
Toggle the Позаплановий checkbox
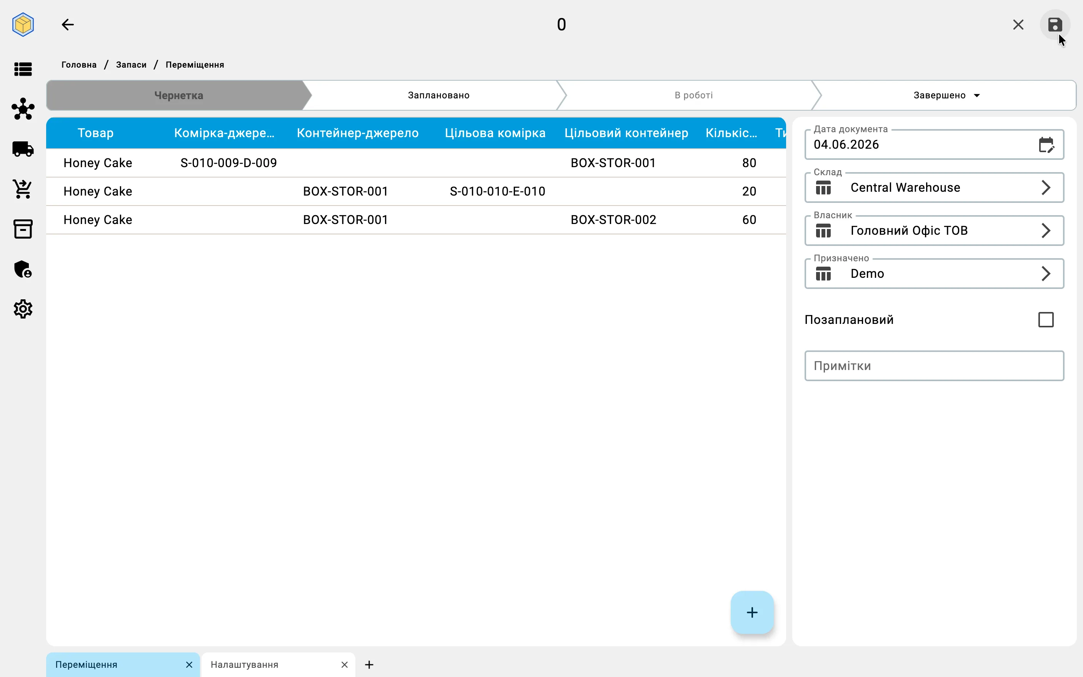tap(1045, 320)
